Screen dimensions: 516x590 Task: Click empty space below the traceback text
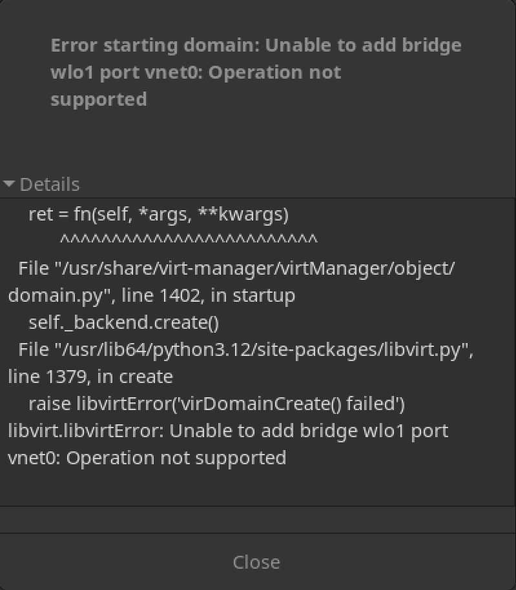coord(258,487)
